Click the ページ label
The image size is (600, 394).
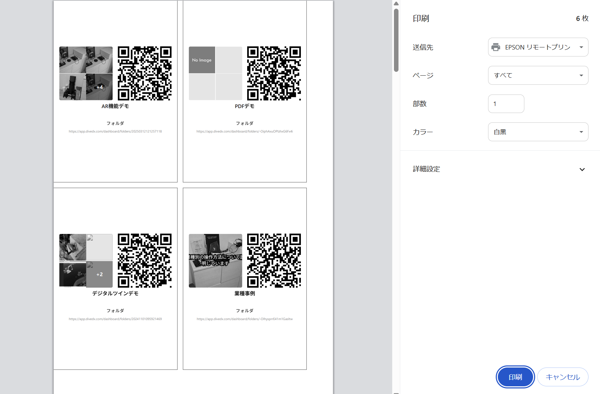[x=423, y=76]
